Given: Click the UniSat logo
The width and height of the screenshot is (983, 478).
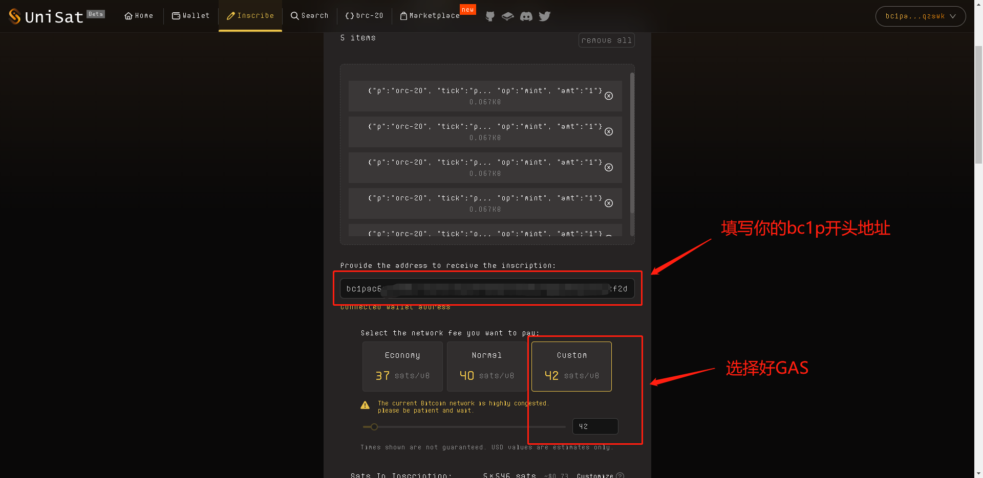Looking at the screenshot, I should click(46, 16).
